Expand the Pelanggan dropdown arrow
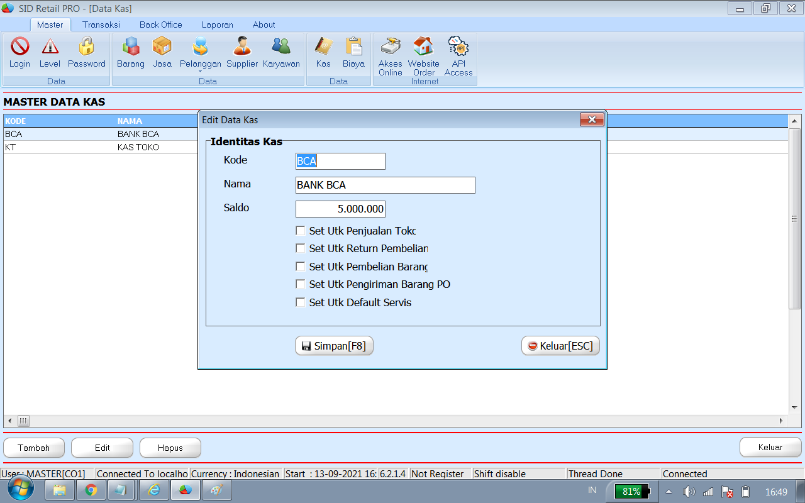805x503 pixels. pyautogui.click(x=201, y=70)
